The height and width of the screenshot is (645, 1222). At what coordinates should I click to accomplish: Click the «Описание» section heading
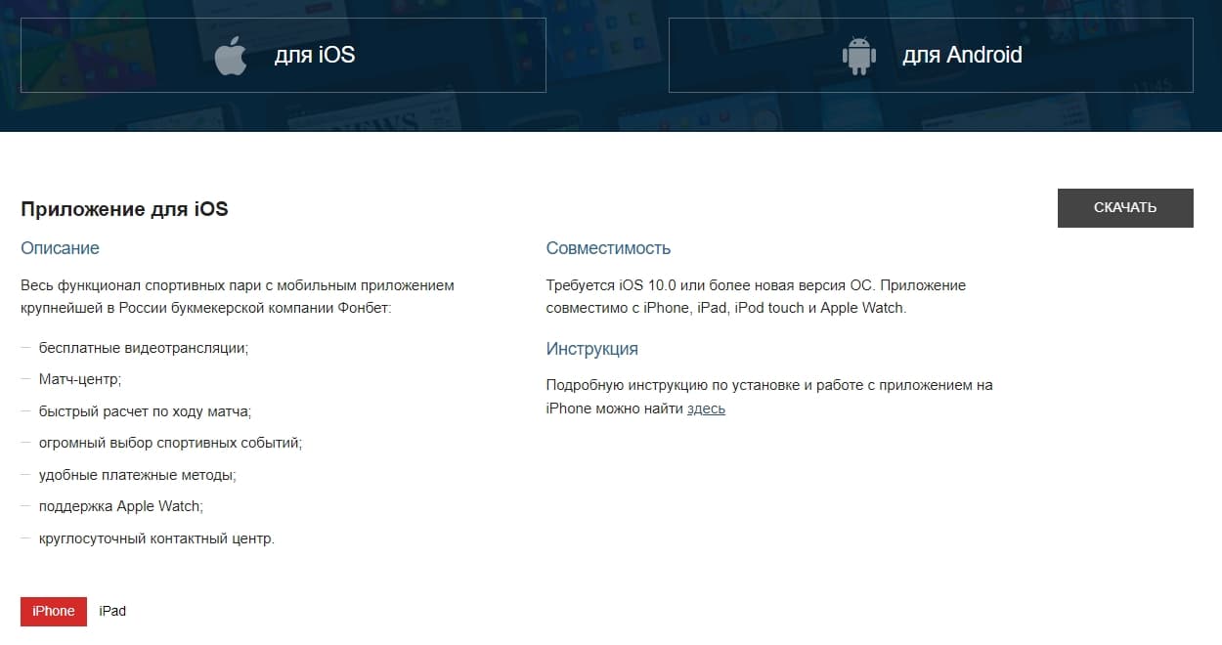[60, 248]
